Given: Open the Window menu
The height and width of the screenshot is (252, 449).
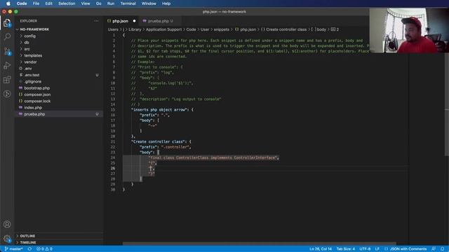Looking at the screenshot, I should [x=149, y=3].
